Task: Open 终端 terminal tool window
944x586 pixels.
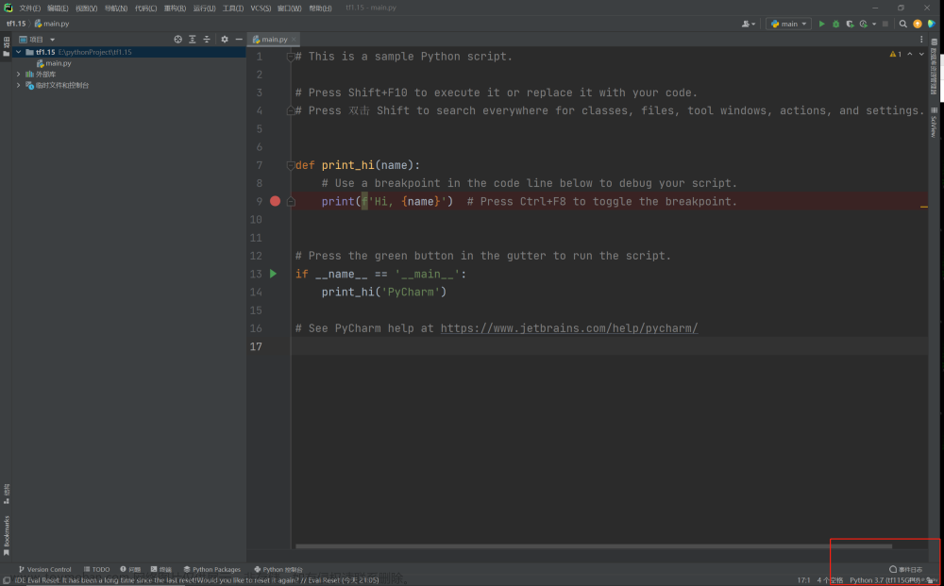Action: (x=160, y=569)
